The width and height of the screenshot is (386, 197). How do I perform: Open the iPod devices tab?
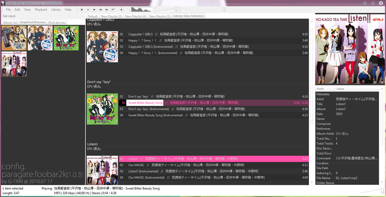pyautogui.click(x=57, y=22)
